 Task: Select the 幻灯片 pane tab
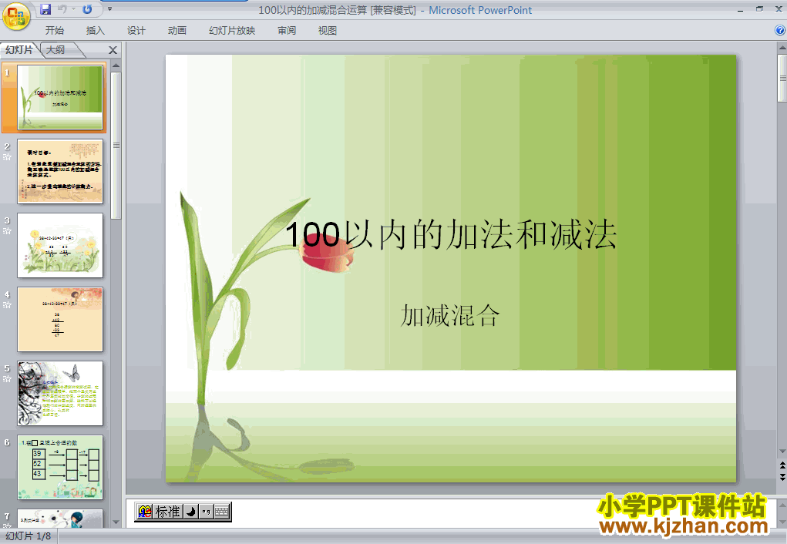click(19, 49)
